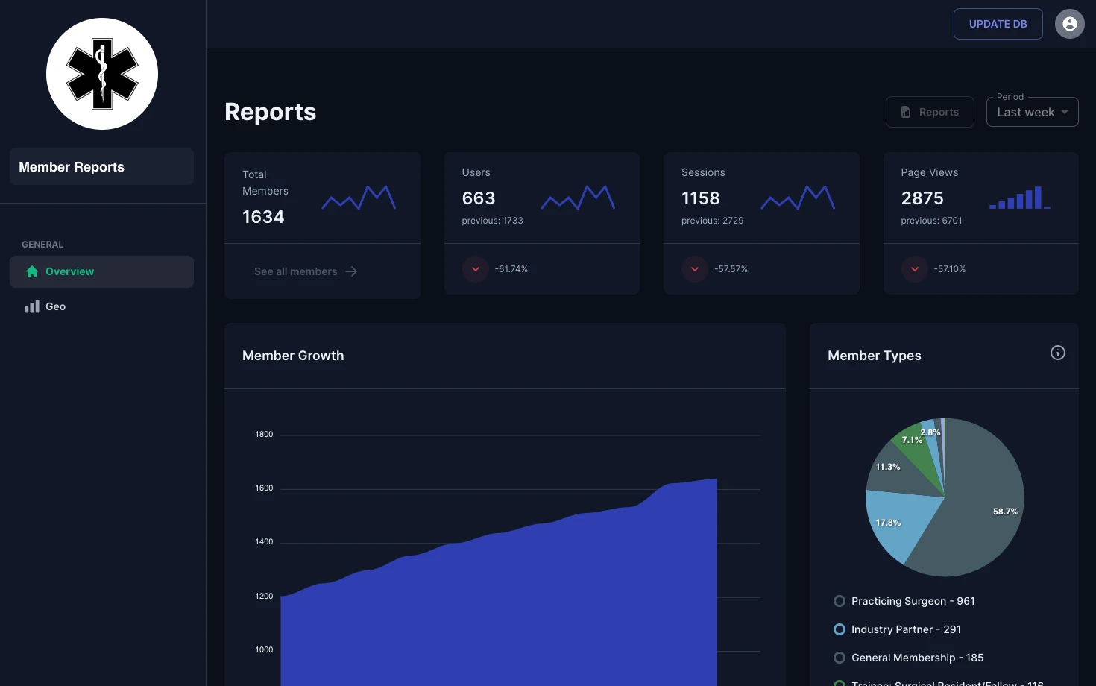This screenshot has width=1096, height=686.
Task: Click the mini bar chart in the Page Views card
Action: pyautogui.click(x=1019, y=198)
